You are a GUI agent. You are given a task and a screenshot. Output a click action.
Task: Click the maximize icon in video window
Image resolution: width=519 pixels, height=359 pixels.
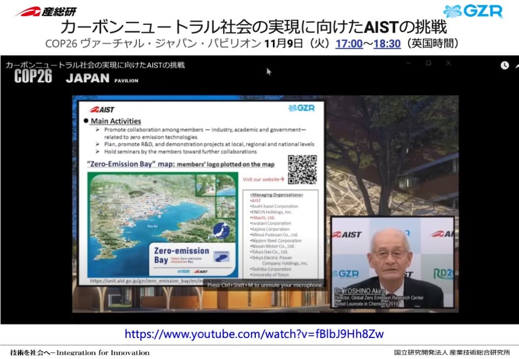tap(428, 63)
